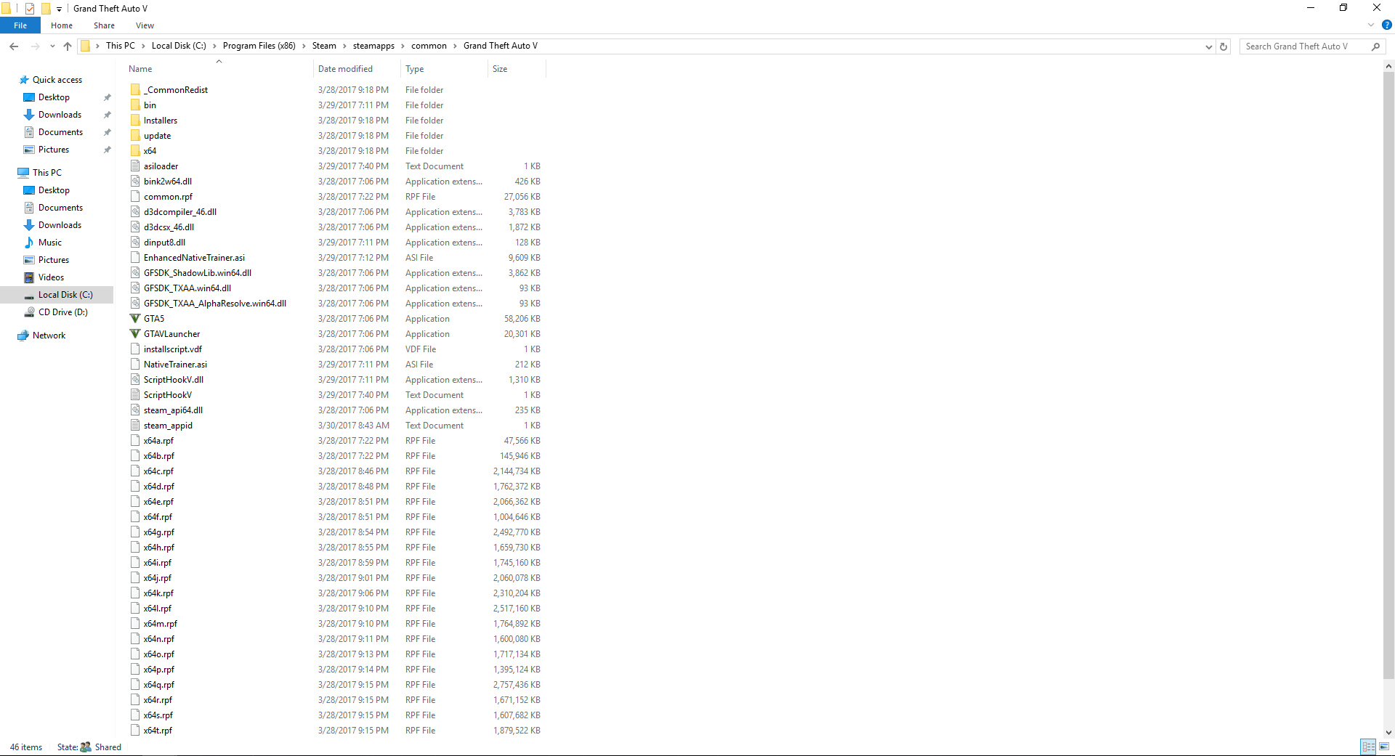Click the x64 folder icon
Screen dimensions: 1395x756
pos(135,151)
